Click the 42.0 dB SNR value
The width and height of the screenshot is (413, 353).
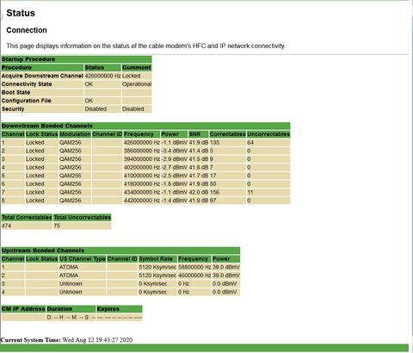pos(199,192)
